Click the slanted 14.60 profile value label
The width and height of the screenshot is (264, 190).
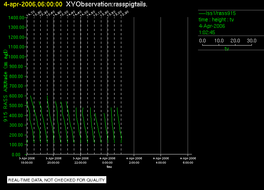coord(91,14)
